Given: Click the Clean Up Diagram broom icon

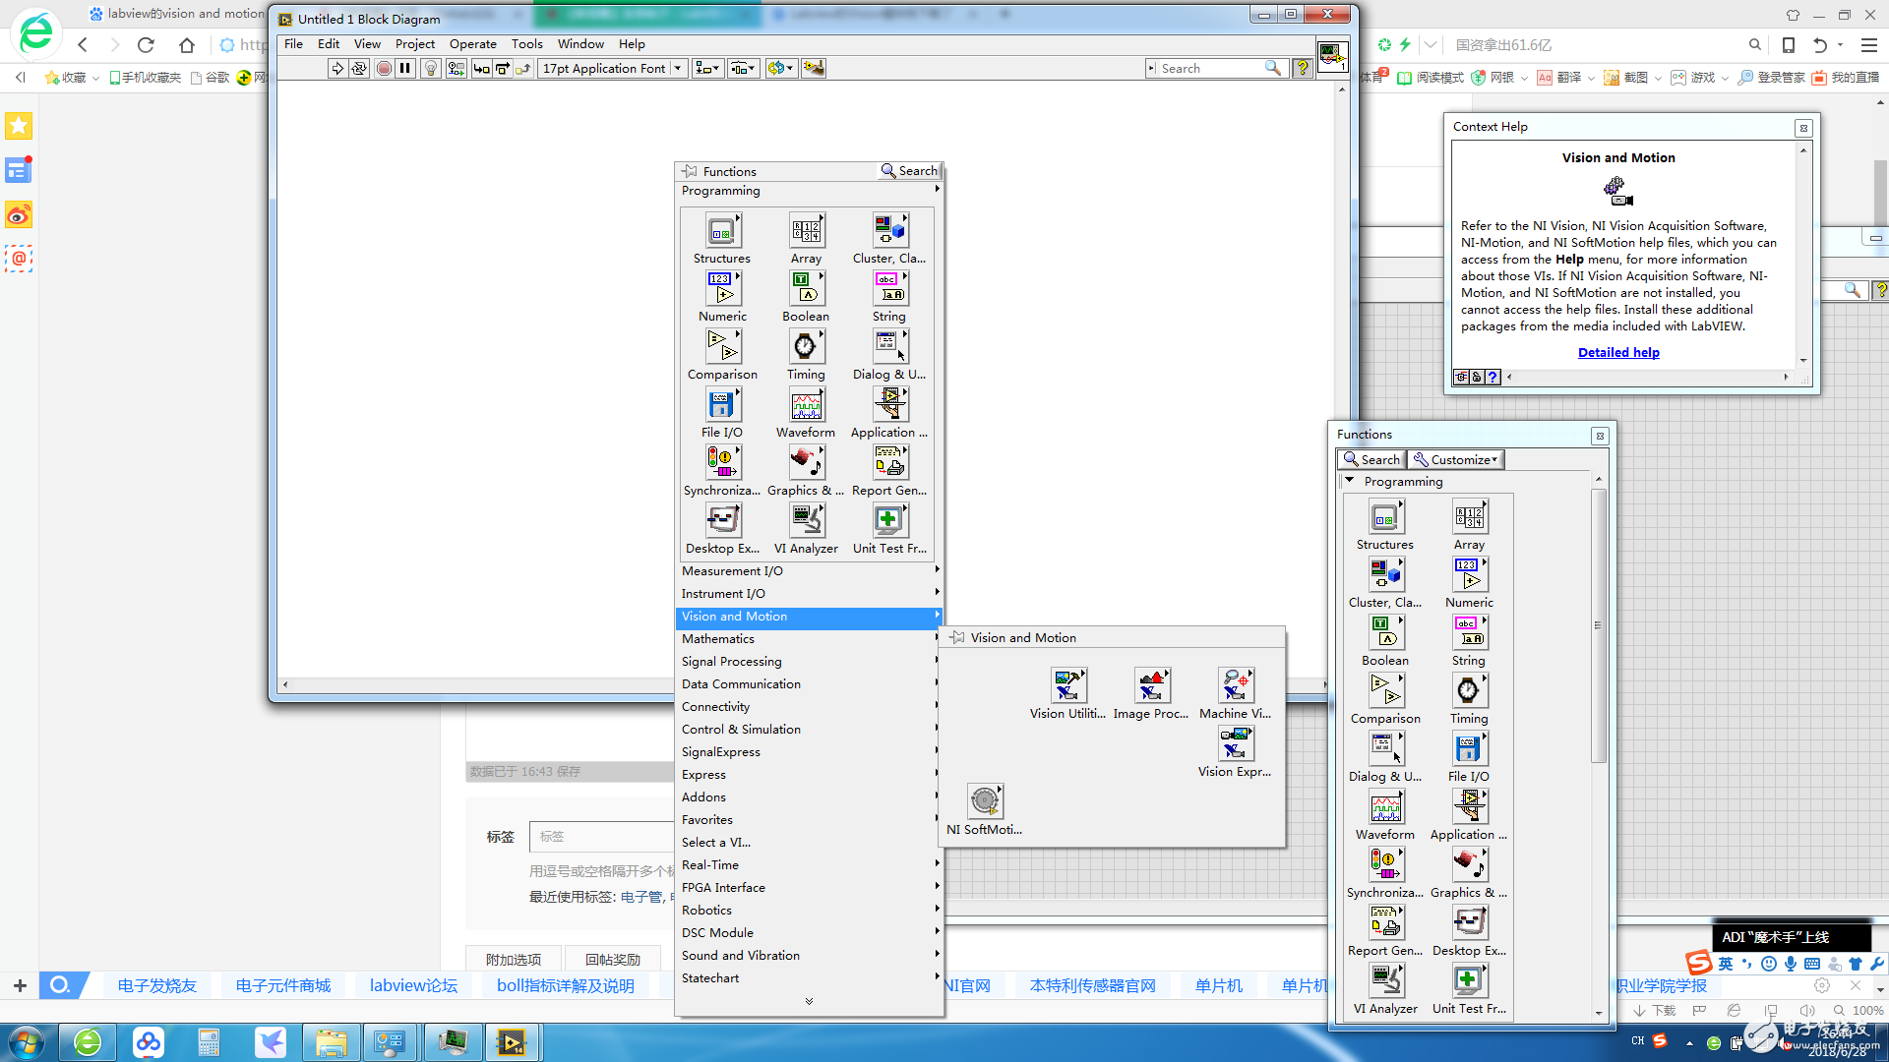Looking at the screenshot, I should pyautogui.click(x=814, y=68).
